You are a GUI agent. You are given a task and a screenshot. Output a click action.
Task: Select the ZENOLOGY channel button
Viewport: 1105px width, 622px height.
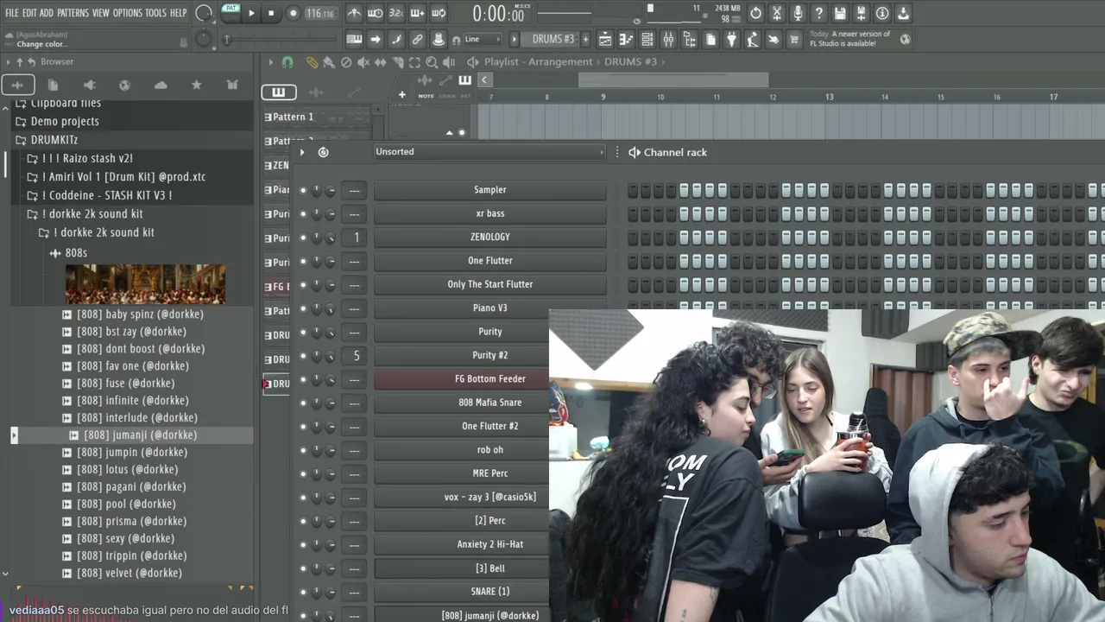coord(490,237)
